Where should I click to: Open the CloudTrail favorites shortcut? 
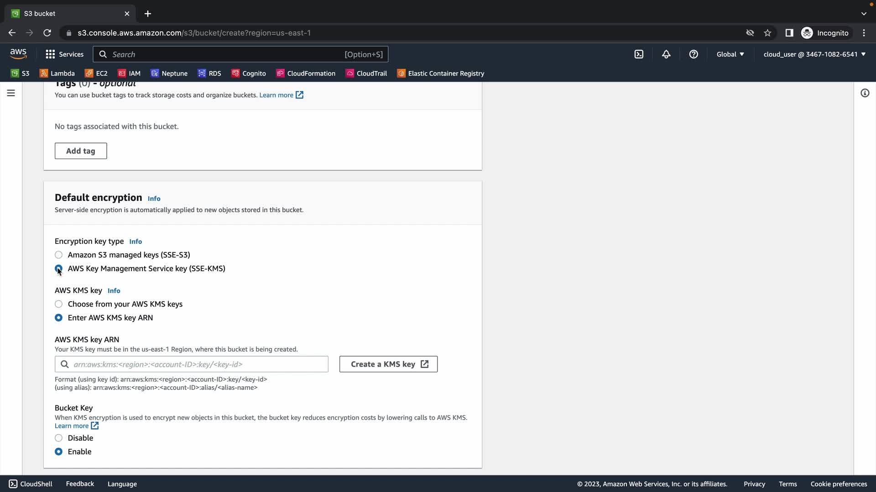(366, 73)
